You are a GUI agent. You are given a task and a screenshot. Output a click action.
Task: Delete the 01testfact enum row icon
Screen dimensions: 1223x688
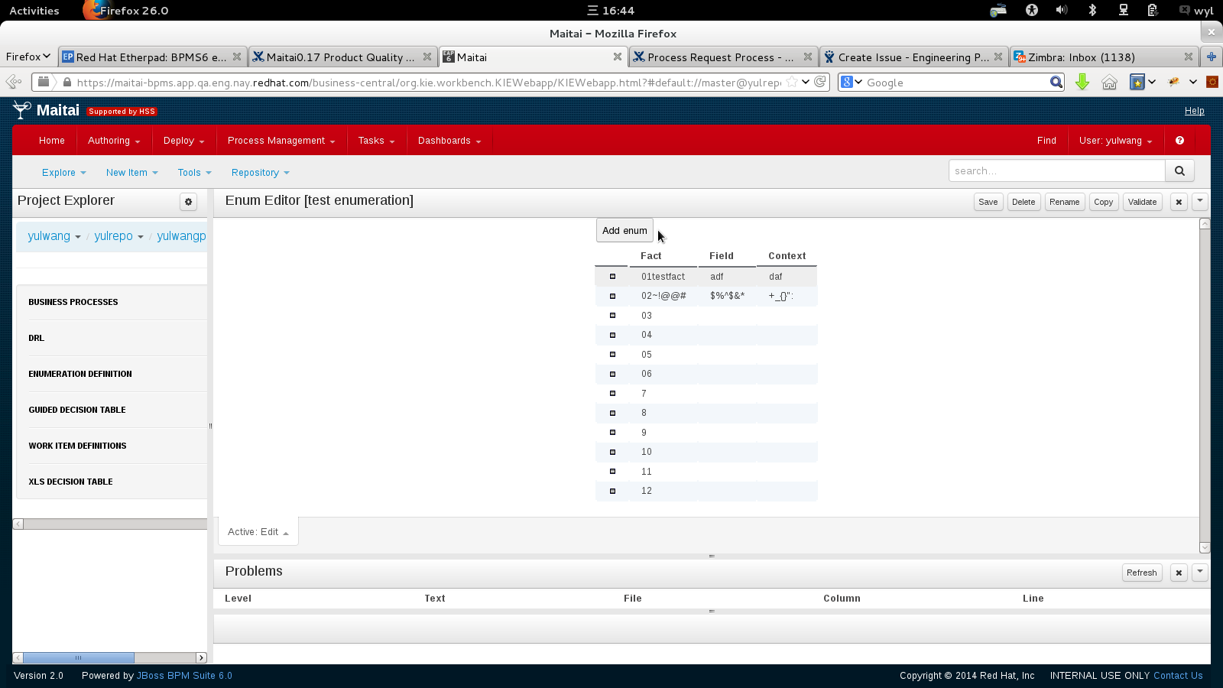612,277
